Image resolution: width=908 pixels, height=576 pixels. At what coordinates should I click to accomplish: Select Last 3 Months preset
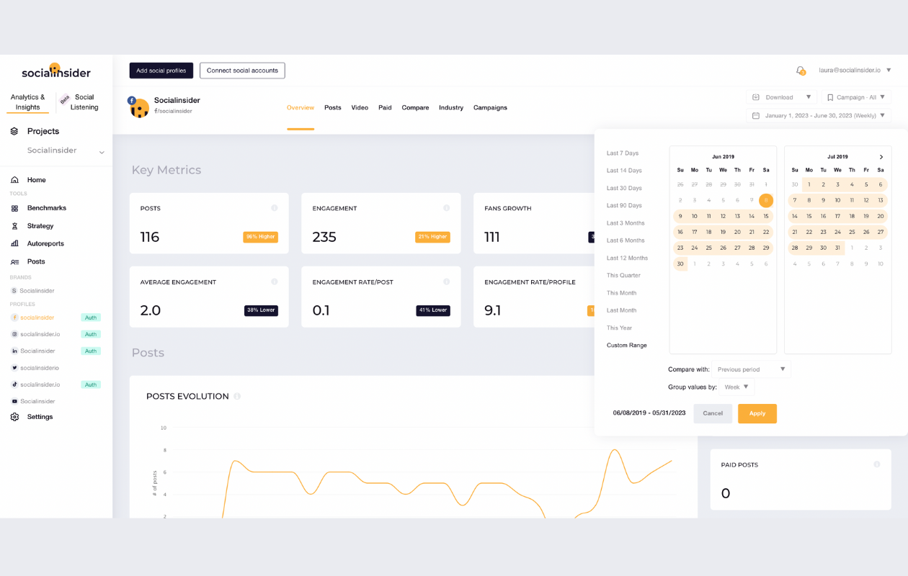tap(626, 223)
